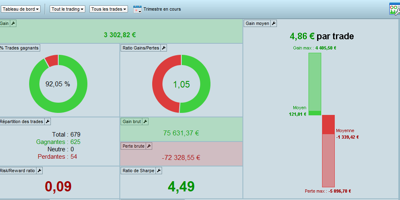
Task: Click the 4,86 € par trade heading
Action: [x=322, y=36]
